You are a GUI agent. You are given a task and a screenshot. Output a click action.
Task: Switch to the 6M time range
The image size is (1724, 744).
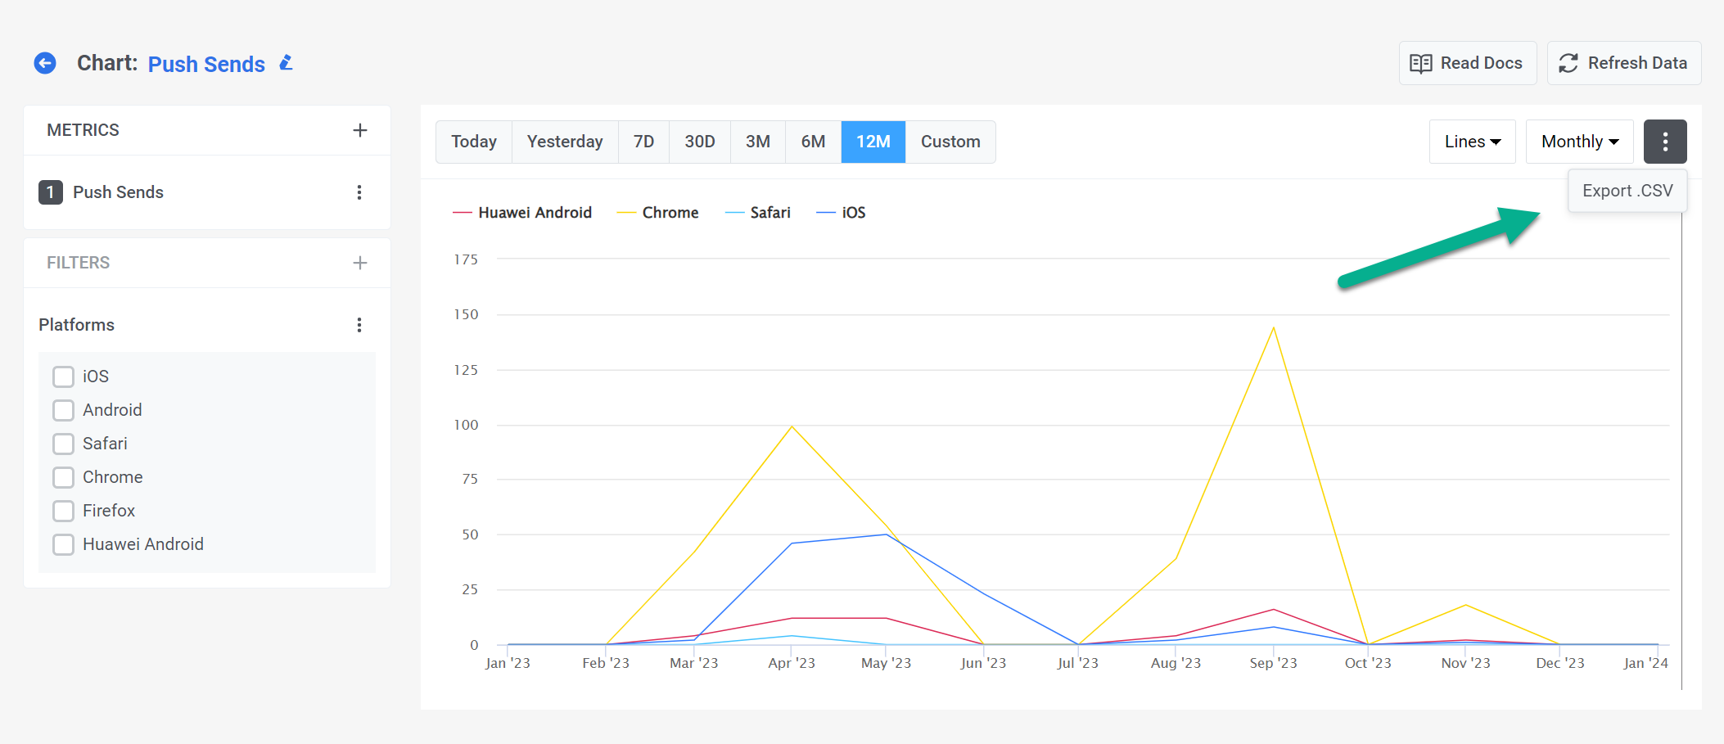coord(812,142)
